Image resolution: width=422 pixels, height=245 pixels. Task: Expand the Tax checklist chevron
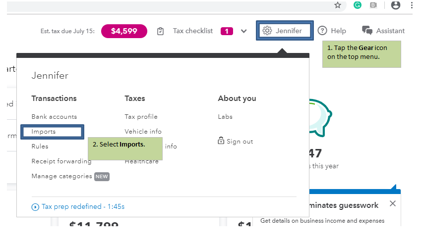243,31
